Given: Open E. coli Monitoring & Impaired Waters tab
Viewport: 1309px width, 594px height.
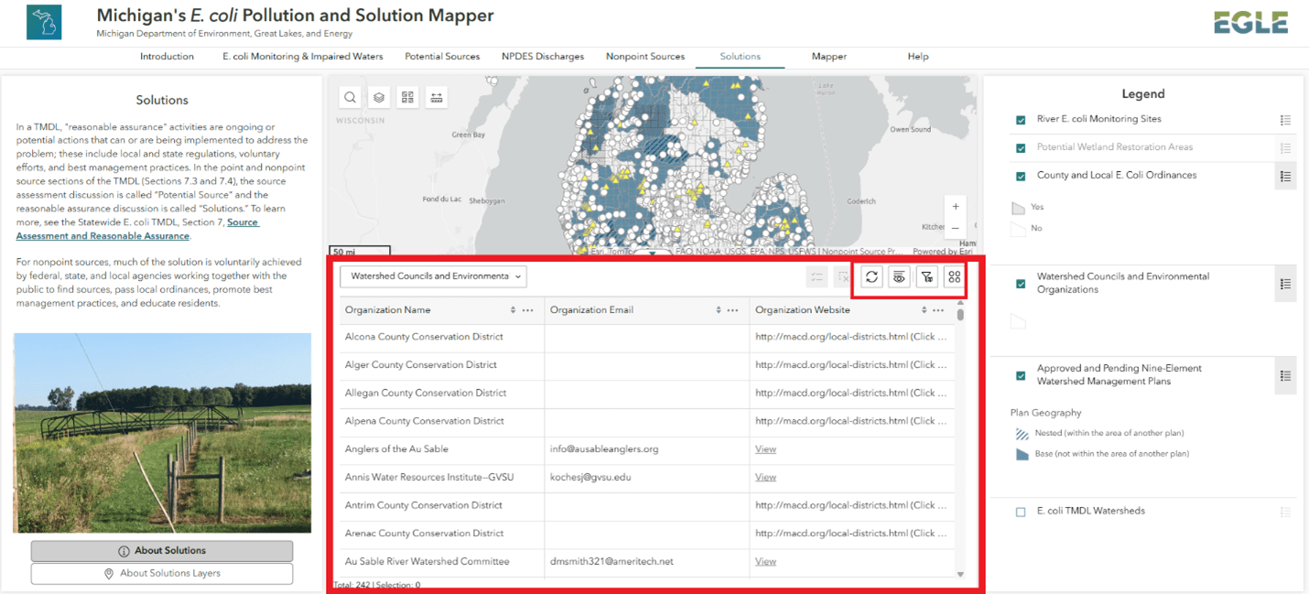Looking at the screenshot, I should tap(303, 57).
